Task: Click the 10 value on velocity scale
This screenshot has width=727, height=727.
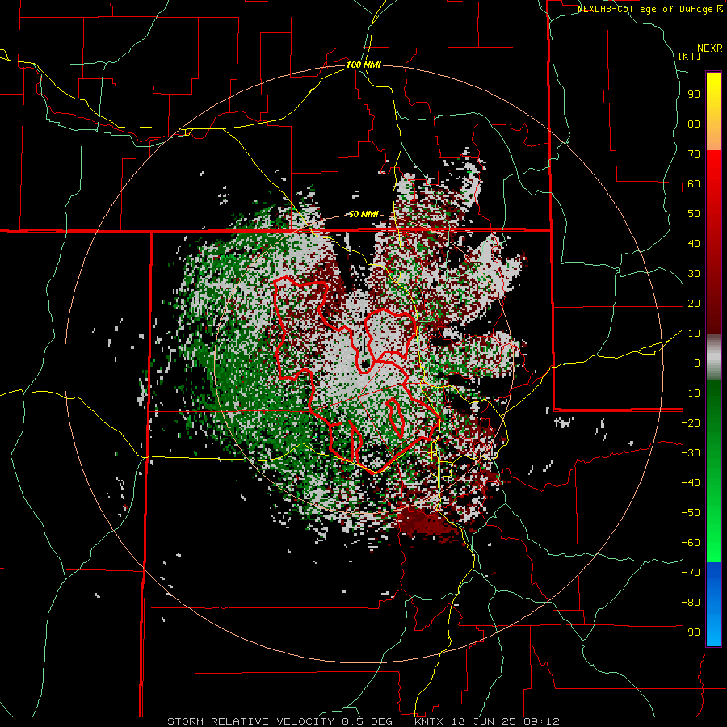Action: (x=694, y=334)
